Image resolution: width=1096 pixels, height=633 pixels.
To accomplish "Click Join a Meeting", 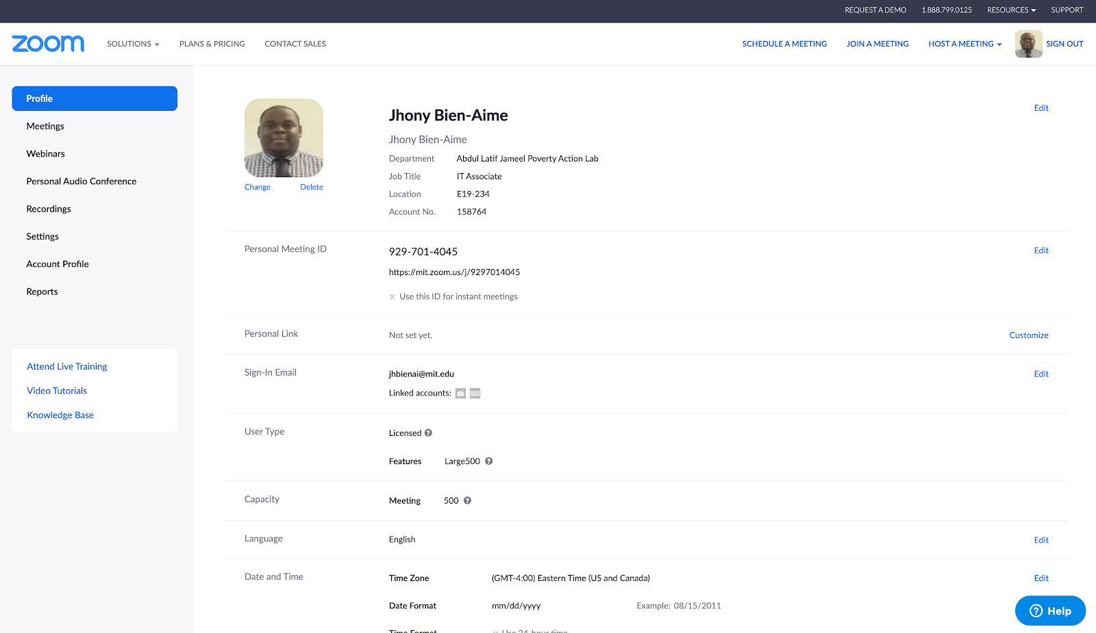I will [x=877, y=44].
